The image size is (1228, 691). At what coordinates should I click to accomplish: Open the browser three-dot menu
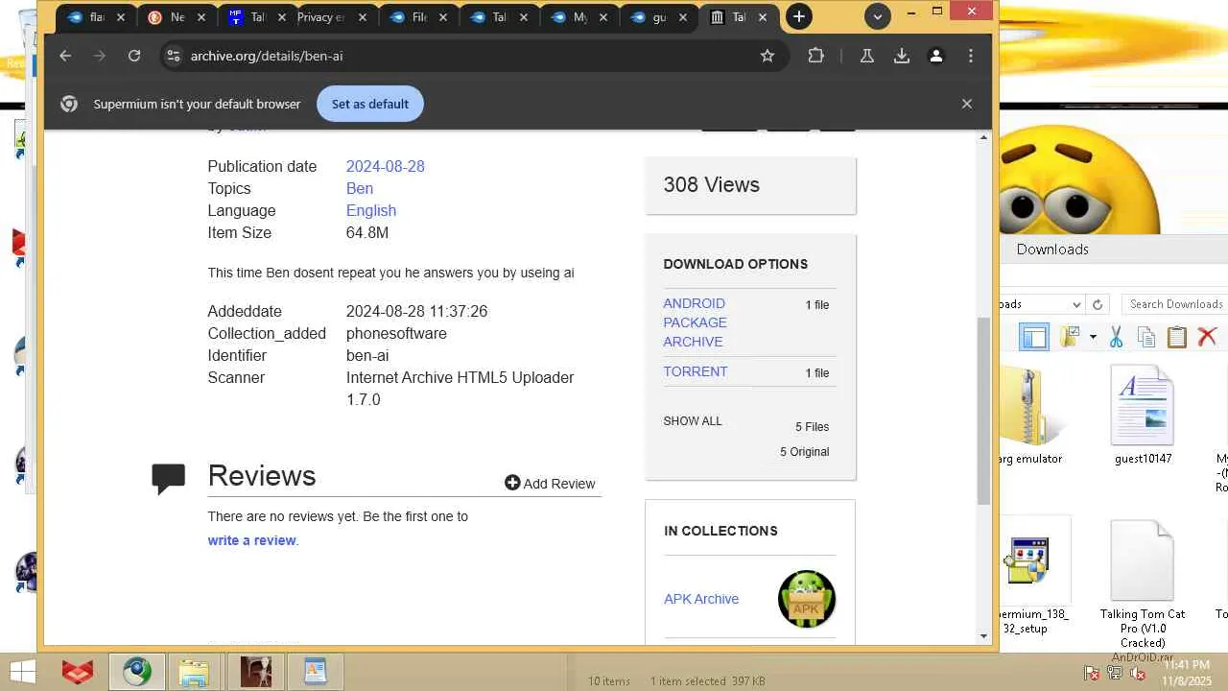click(971, 56)
